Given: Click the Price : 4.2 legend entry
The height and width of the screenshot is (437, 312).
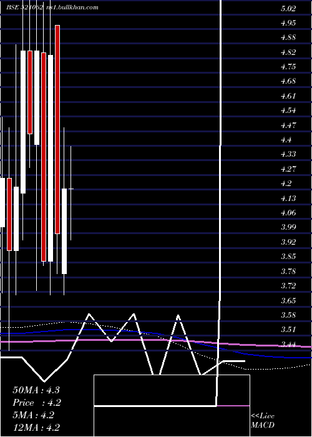Looking at the screenshot, I should [37, 403].
